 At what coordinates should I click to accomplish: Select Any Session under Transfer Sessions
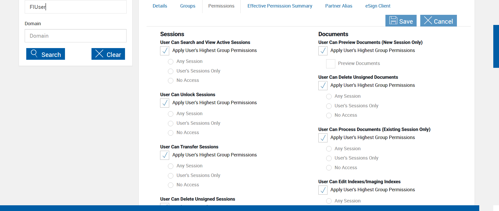(x=170, y=166)
